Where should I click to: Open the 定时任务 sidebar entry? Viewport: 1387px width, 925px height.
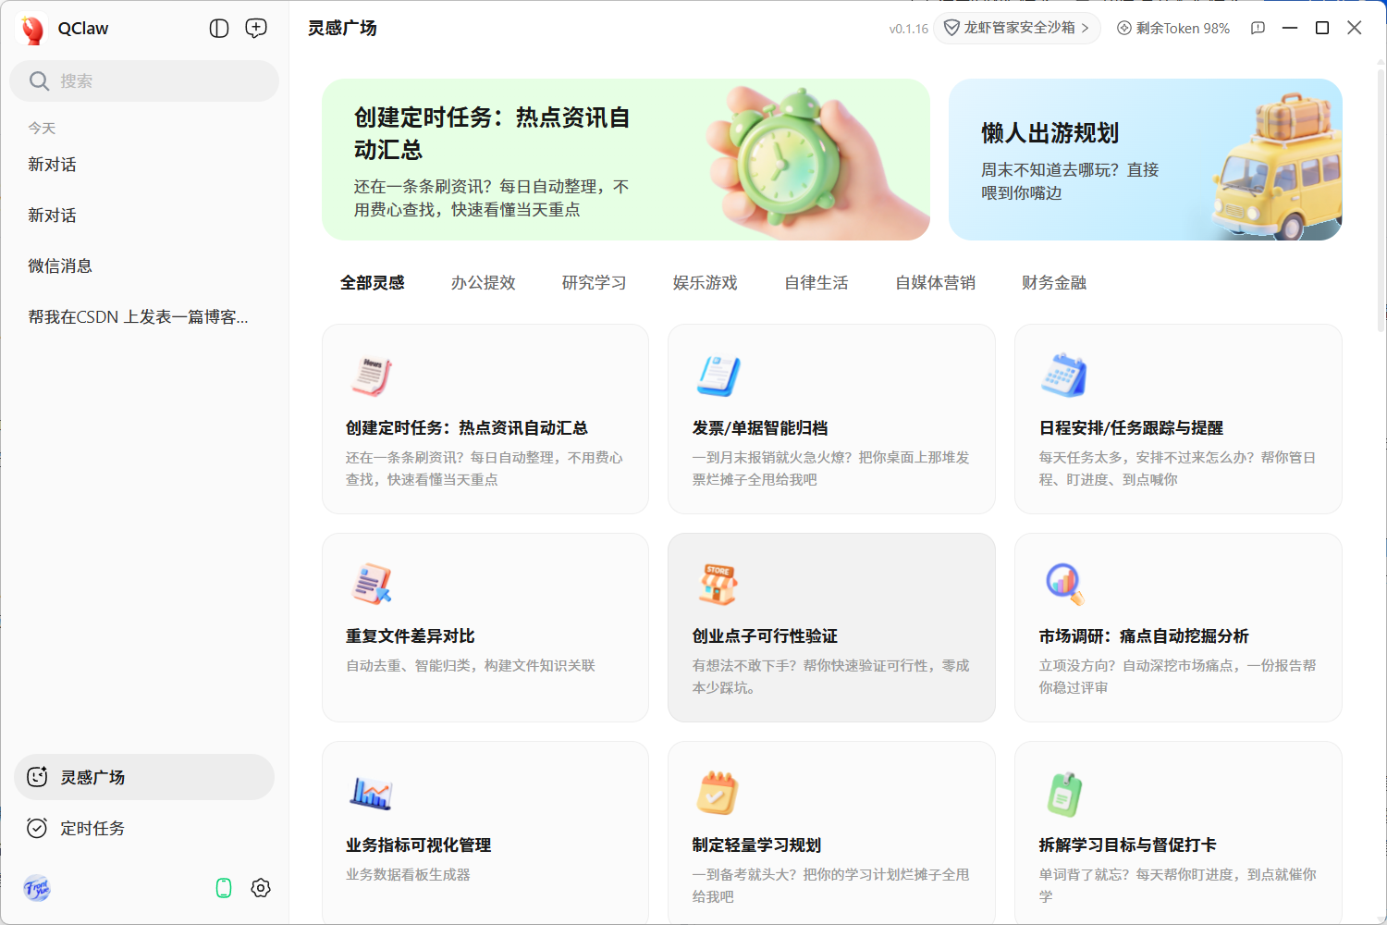[144, 828]
